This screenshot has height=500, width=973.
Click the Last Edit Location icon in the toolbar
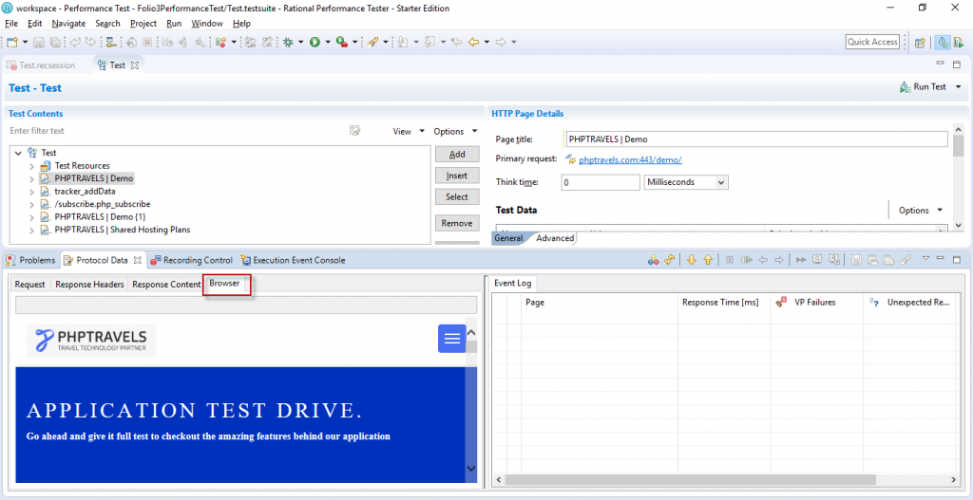457,42
